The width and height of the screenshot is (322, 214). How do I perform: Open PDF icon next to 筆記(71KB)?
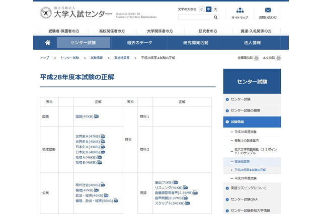(176, 182)
